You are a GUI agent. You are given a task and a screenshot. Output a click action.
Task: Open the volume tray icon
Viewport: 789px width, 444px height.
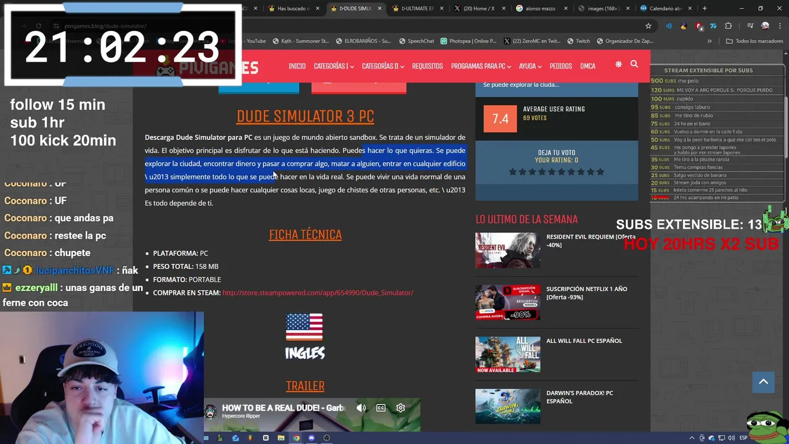pyautogui.click(x=731, y=438)
